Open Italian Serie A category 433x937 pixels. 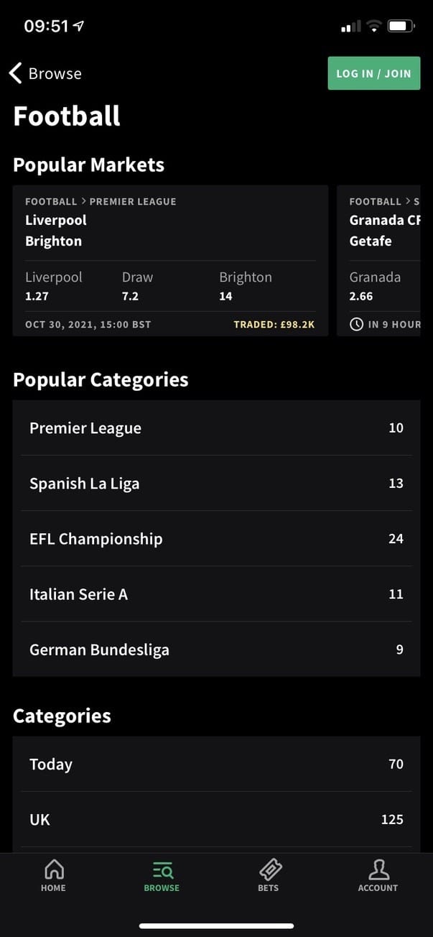215,594
